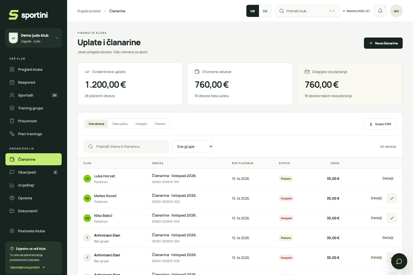The width and height of the screenshot is (413, 275).
Task: Click the Pregled kluba grid icon
Action: pyautogui.click(x=12, y=69)
